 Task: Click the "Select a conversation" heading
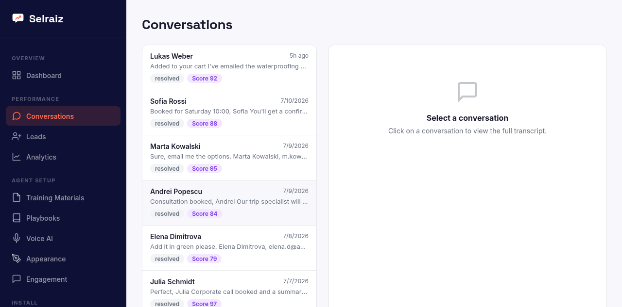(x=467, y=118)
